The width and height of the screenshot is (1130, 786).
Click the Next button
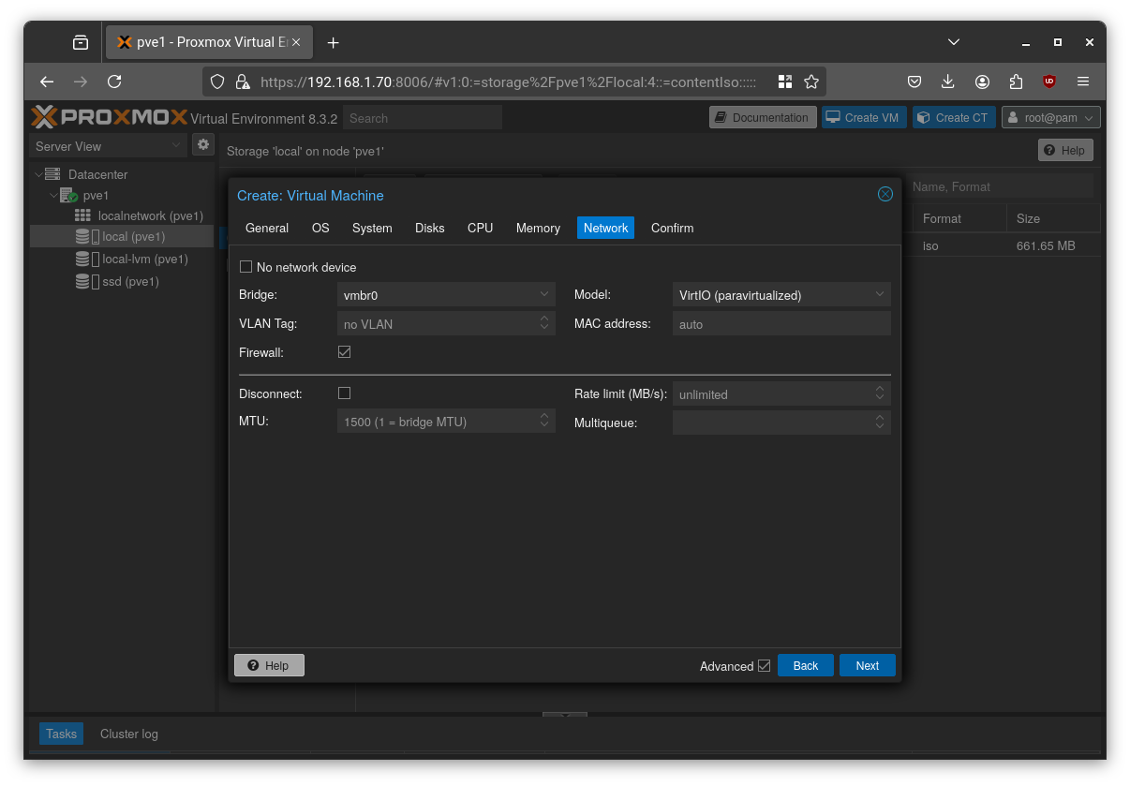coord(866,665)
